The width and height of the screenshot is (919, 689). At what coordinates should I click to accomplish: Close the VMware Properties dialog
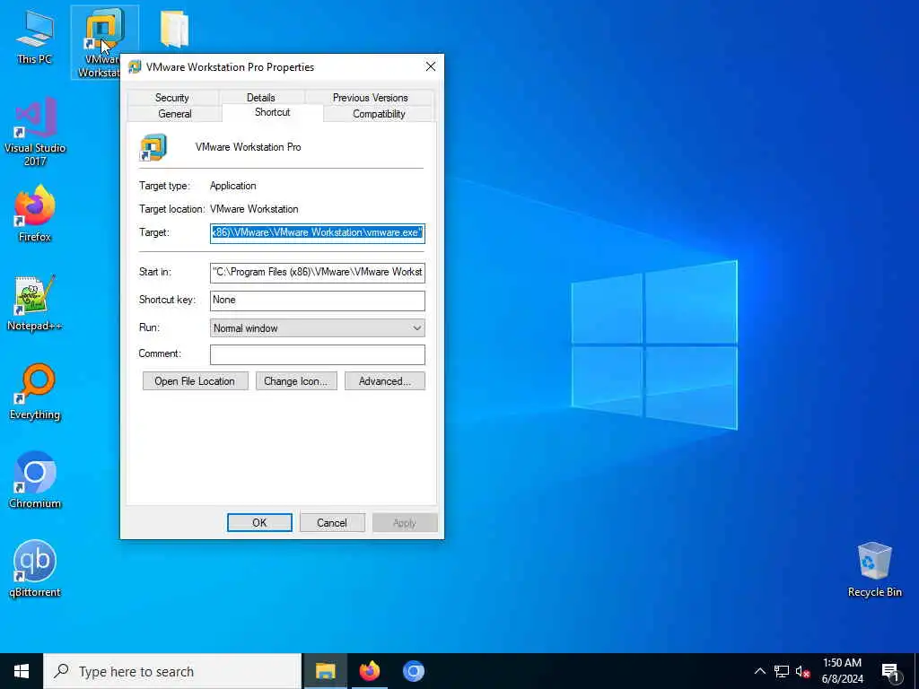pyautogui.click(x=431, y=66)
